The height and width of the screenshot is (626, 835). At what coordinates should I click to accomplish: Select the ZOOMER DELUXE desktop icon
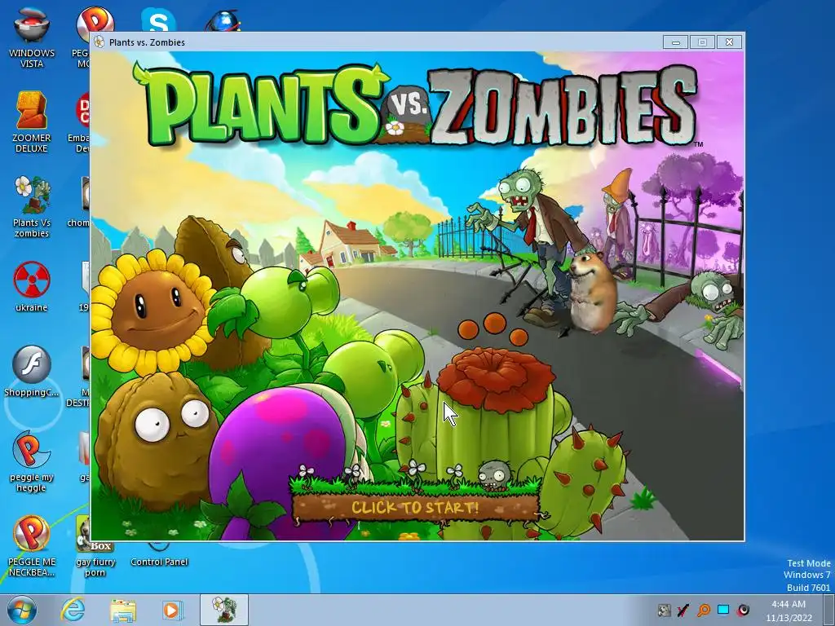tap(32, 122)
